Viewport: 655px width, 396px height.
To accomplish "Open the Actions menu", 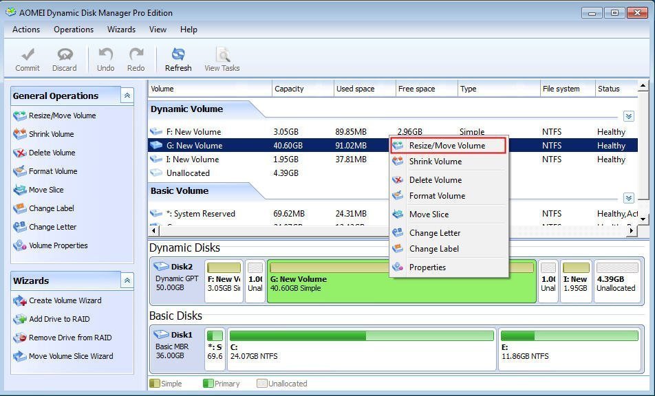I will (x=26, y=30).
